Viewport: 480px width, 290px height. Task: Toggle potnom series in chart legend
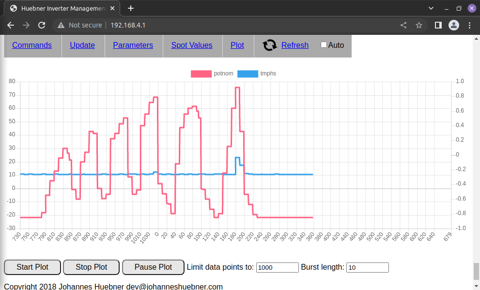[201, 74]
